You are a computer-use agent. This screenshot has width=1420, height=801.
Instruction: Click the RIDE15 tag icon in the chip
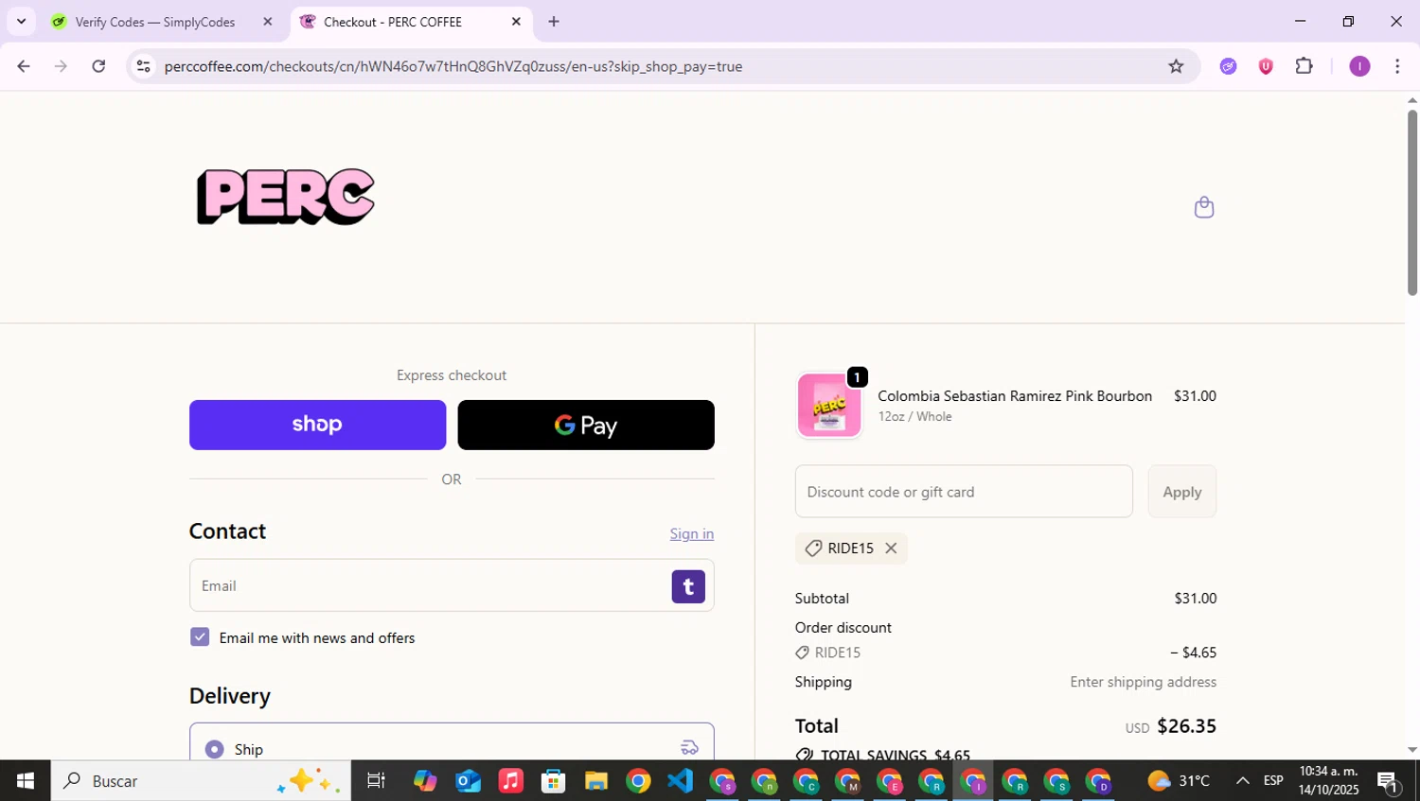point(813,549)
